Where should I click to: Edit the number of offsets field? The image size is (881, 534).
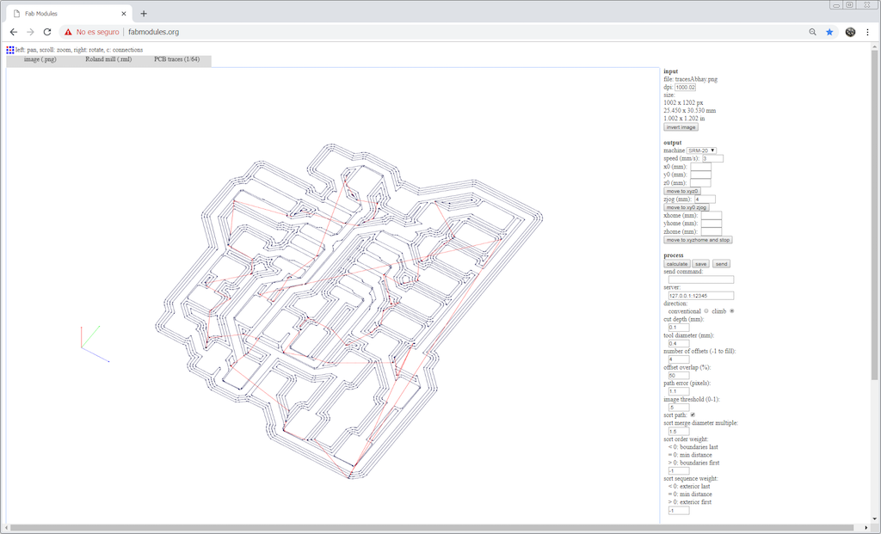click(679, 359)
